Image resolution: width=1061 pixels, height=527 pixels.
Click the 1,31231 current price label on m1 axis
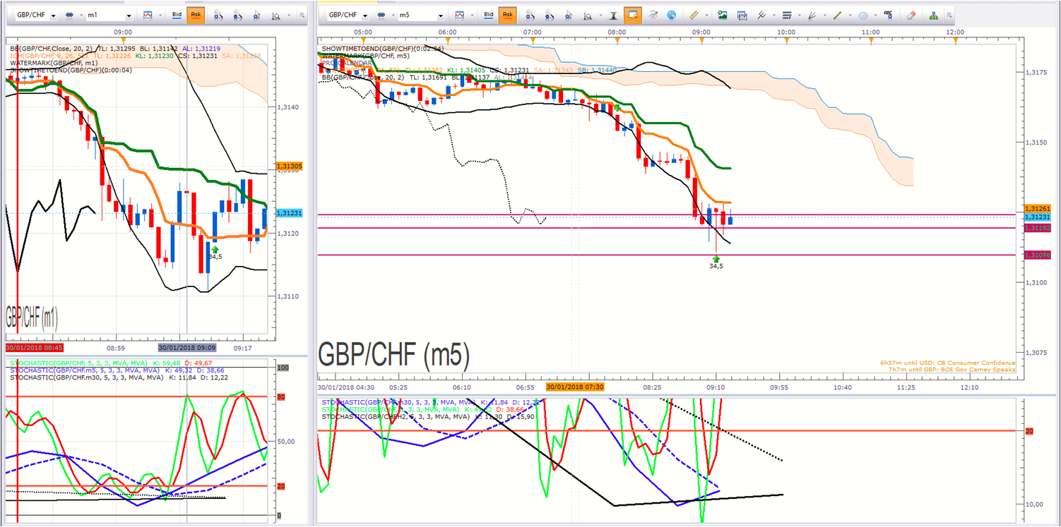pyautogui.click(x=290, y=213)
